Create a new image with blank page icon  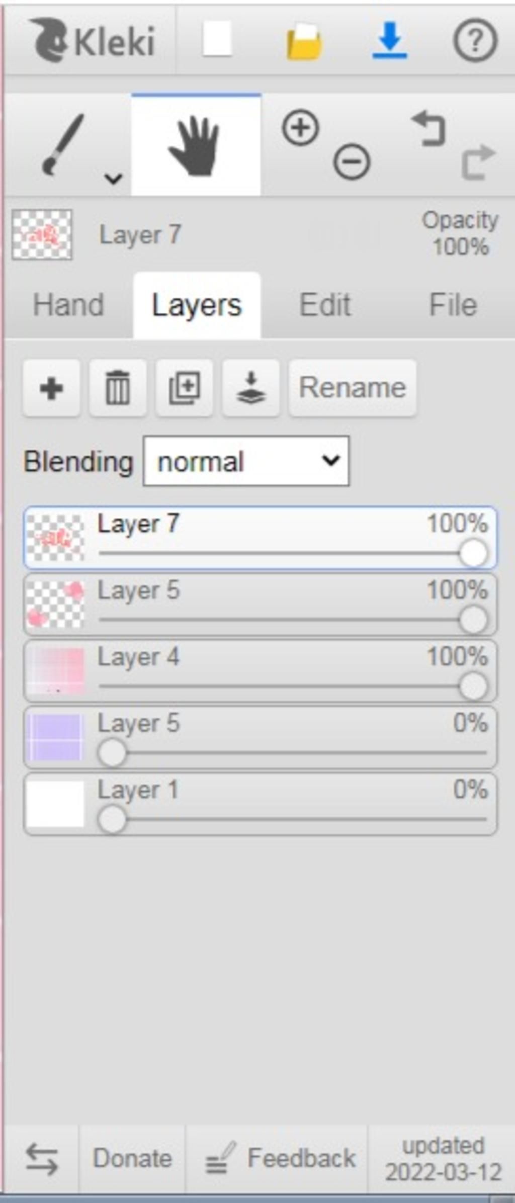tap(217, 39)
